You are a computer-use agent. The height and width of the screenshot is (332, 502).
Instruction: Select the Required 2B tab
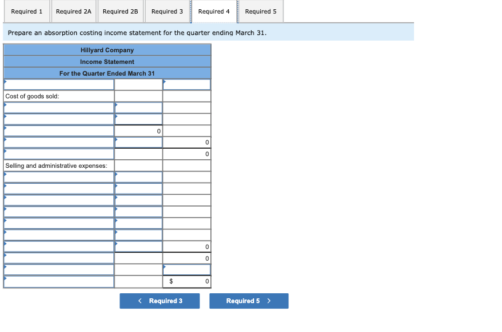[121, 12]
